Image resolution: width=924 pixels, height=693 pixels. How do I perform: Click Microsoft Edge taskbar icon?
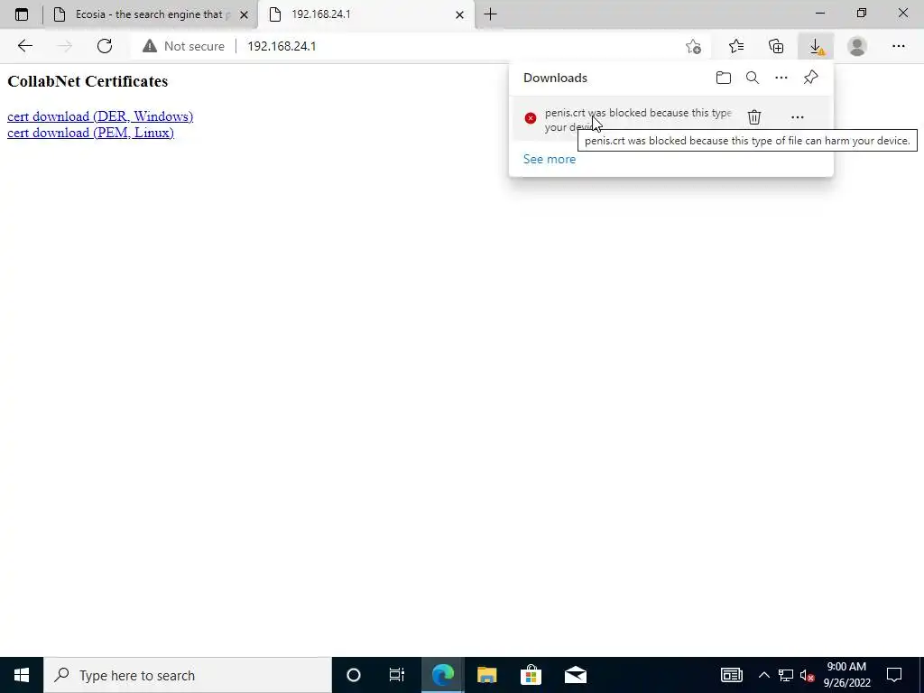(442, 675)
